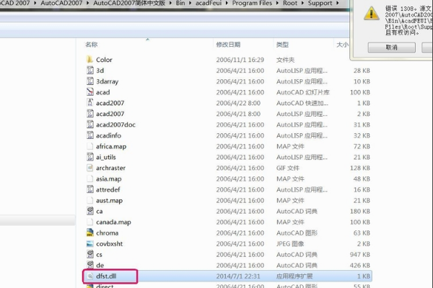Go to the Program Files breadcrumb folder

[x=252, y=3]
